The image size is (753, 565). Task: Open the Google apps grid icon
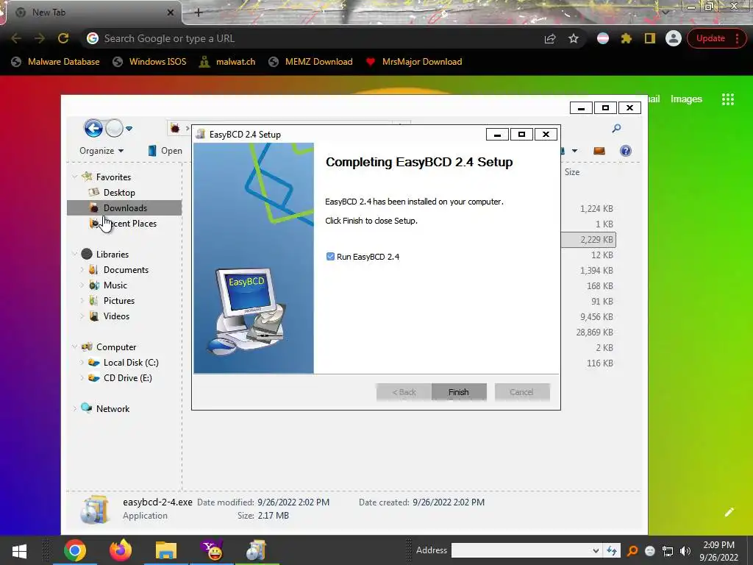coord(727,99)
